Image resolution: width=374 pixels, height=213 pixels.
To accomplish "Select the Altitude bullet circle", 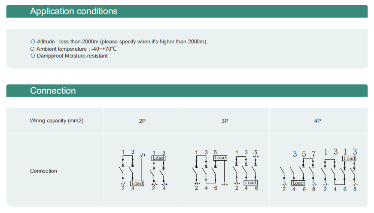I will tap(33, 42).
